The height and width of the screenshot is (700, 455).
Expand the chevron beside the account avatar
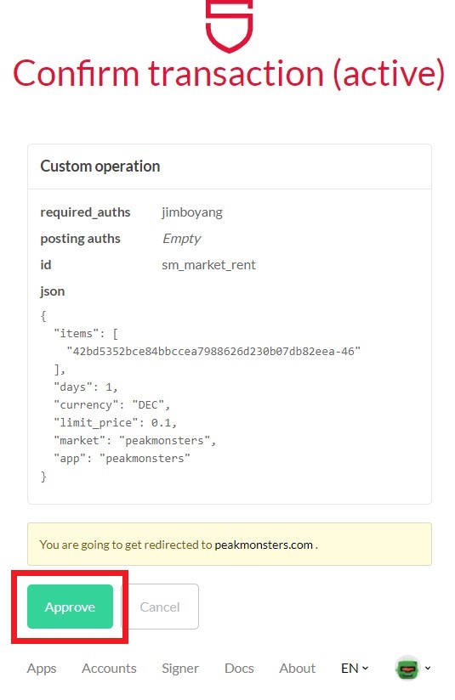428,669
